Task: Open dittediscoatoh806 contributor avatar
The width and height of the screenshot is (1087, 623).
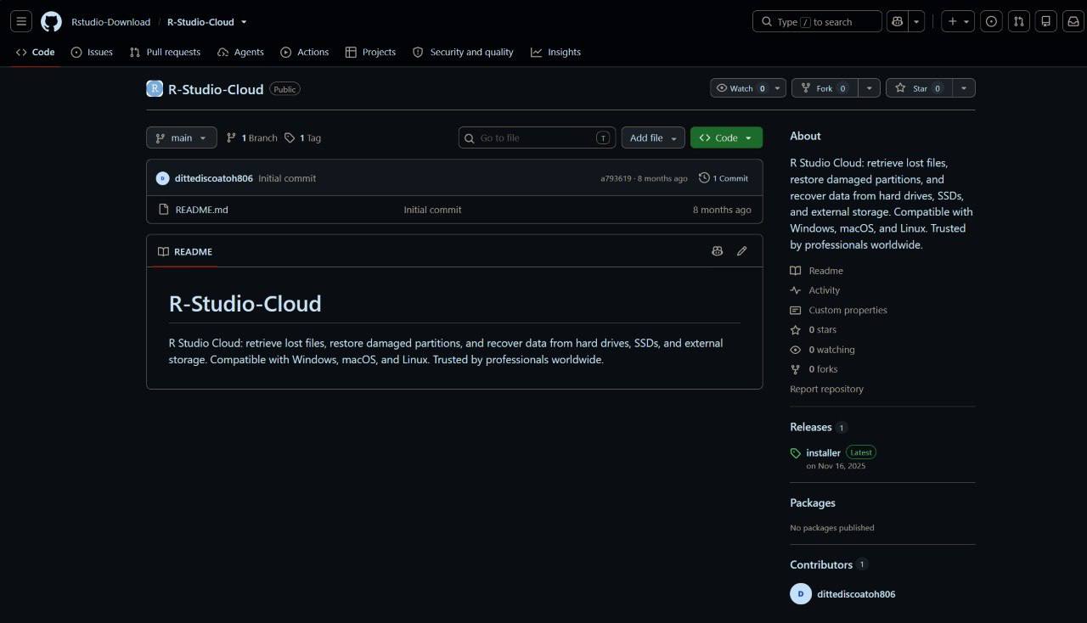Action: [x=801, y=594]
